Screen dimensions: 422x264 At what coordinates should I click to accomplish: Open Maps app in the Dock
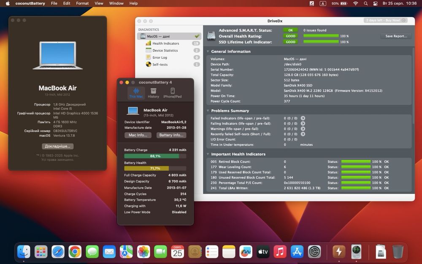point(126,252)
